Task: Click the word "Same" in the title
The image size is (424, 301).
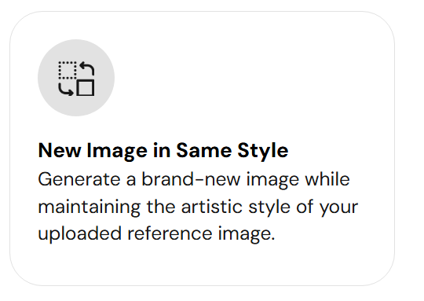Action: (204, 151)
